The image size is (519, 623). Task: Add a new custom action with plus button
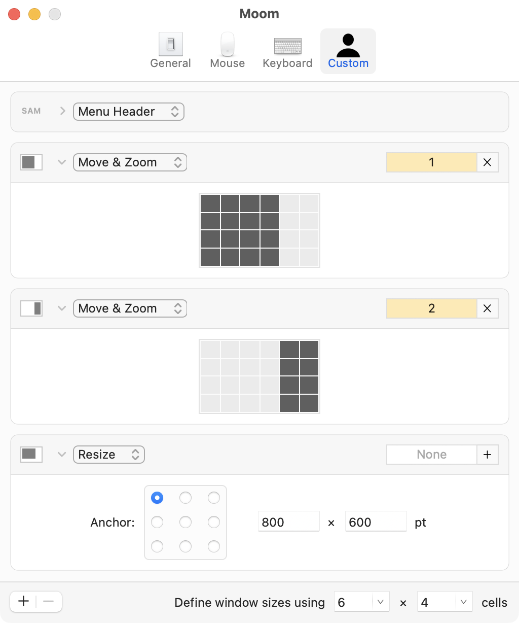23,602
